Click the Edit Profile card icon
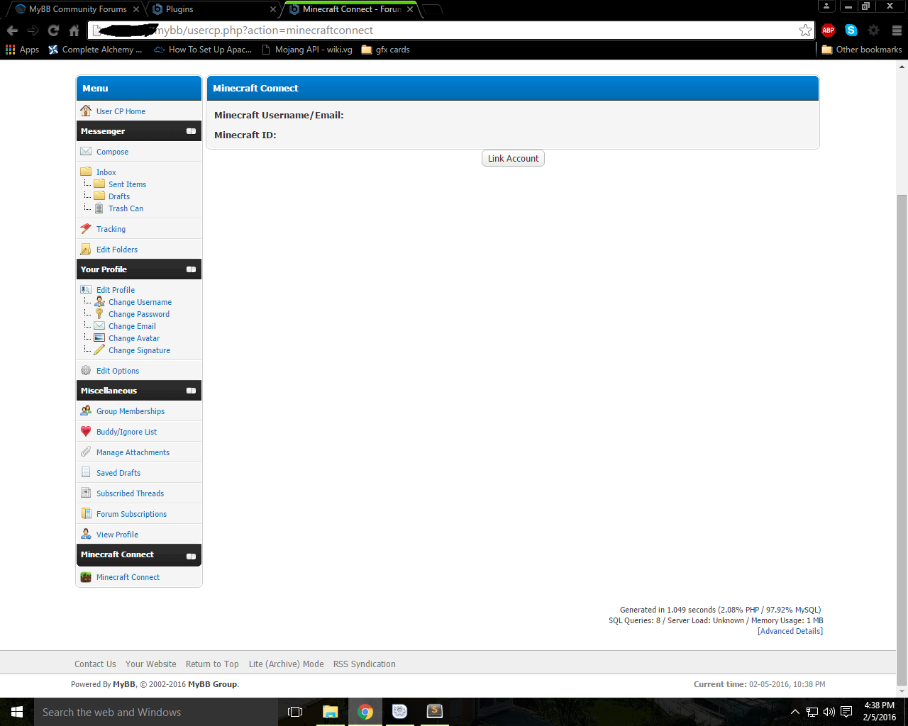The image size is (908, 726). [86, 289]
